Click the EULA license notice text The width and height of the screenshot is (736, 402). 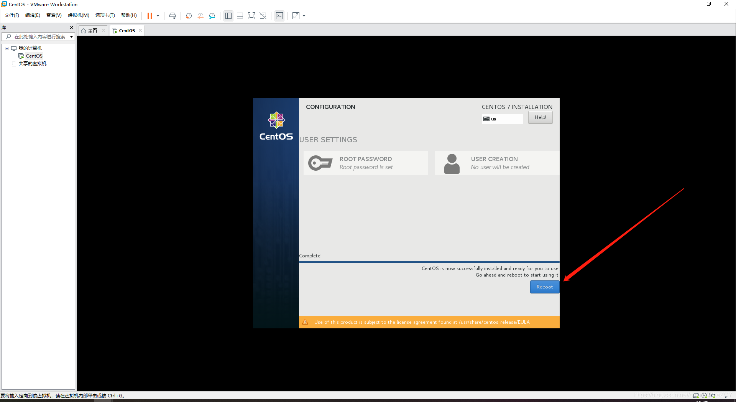tap(422, 322)
